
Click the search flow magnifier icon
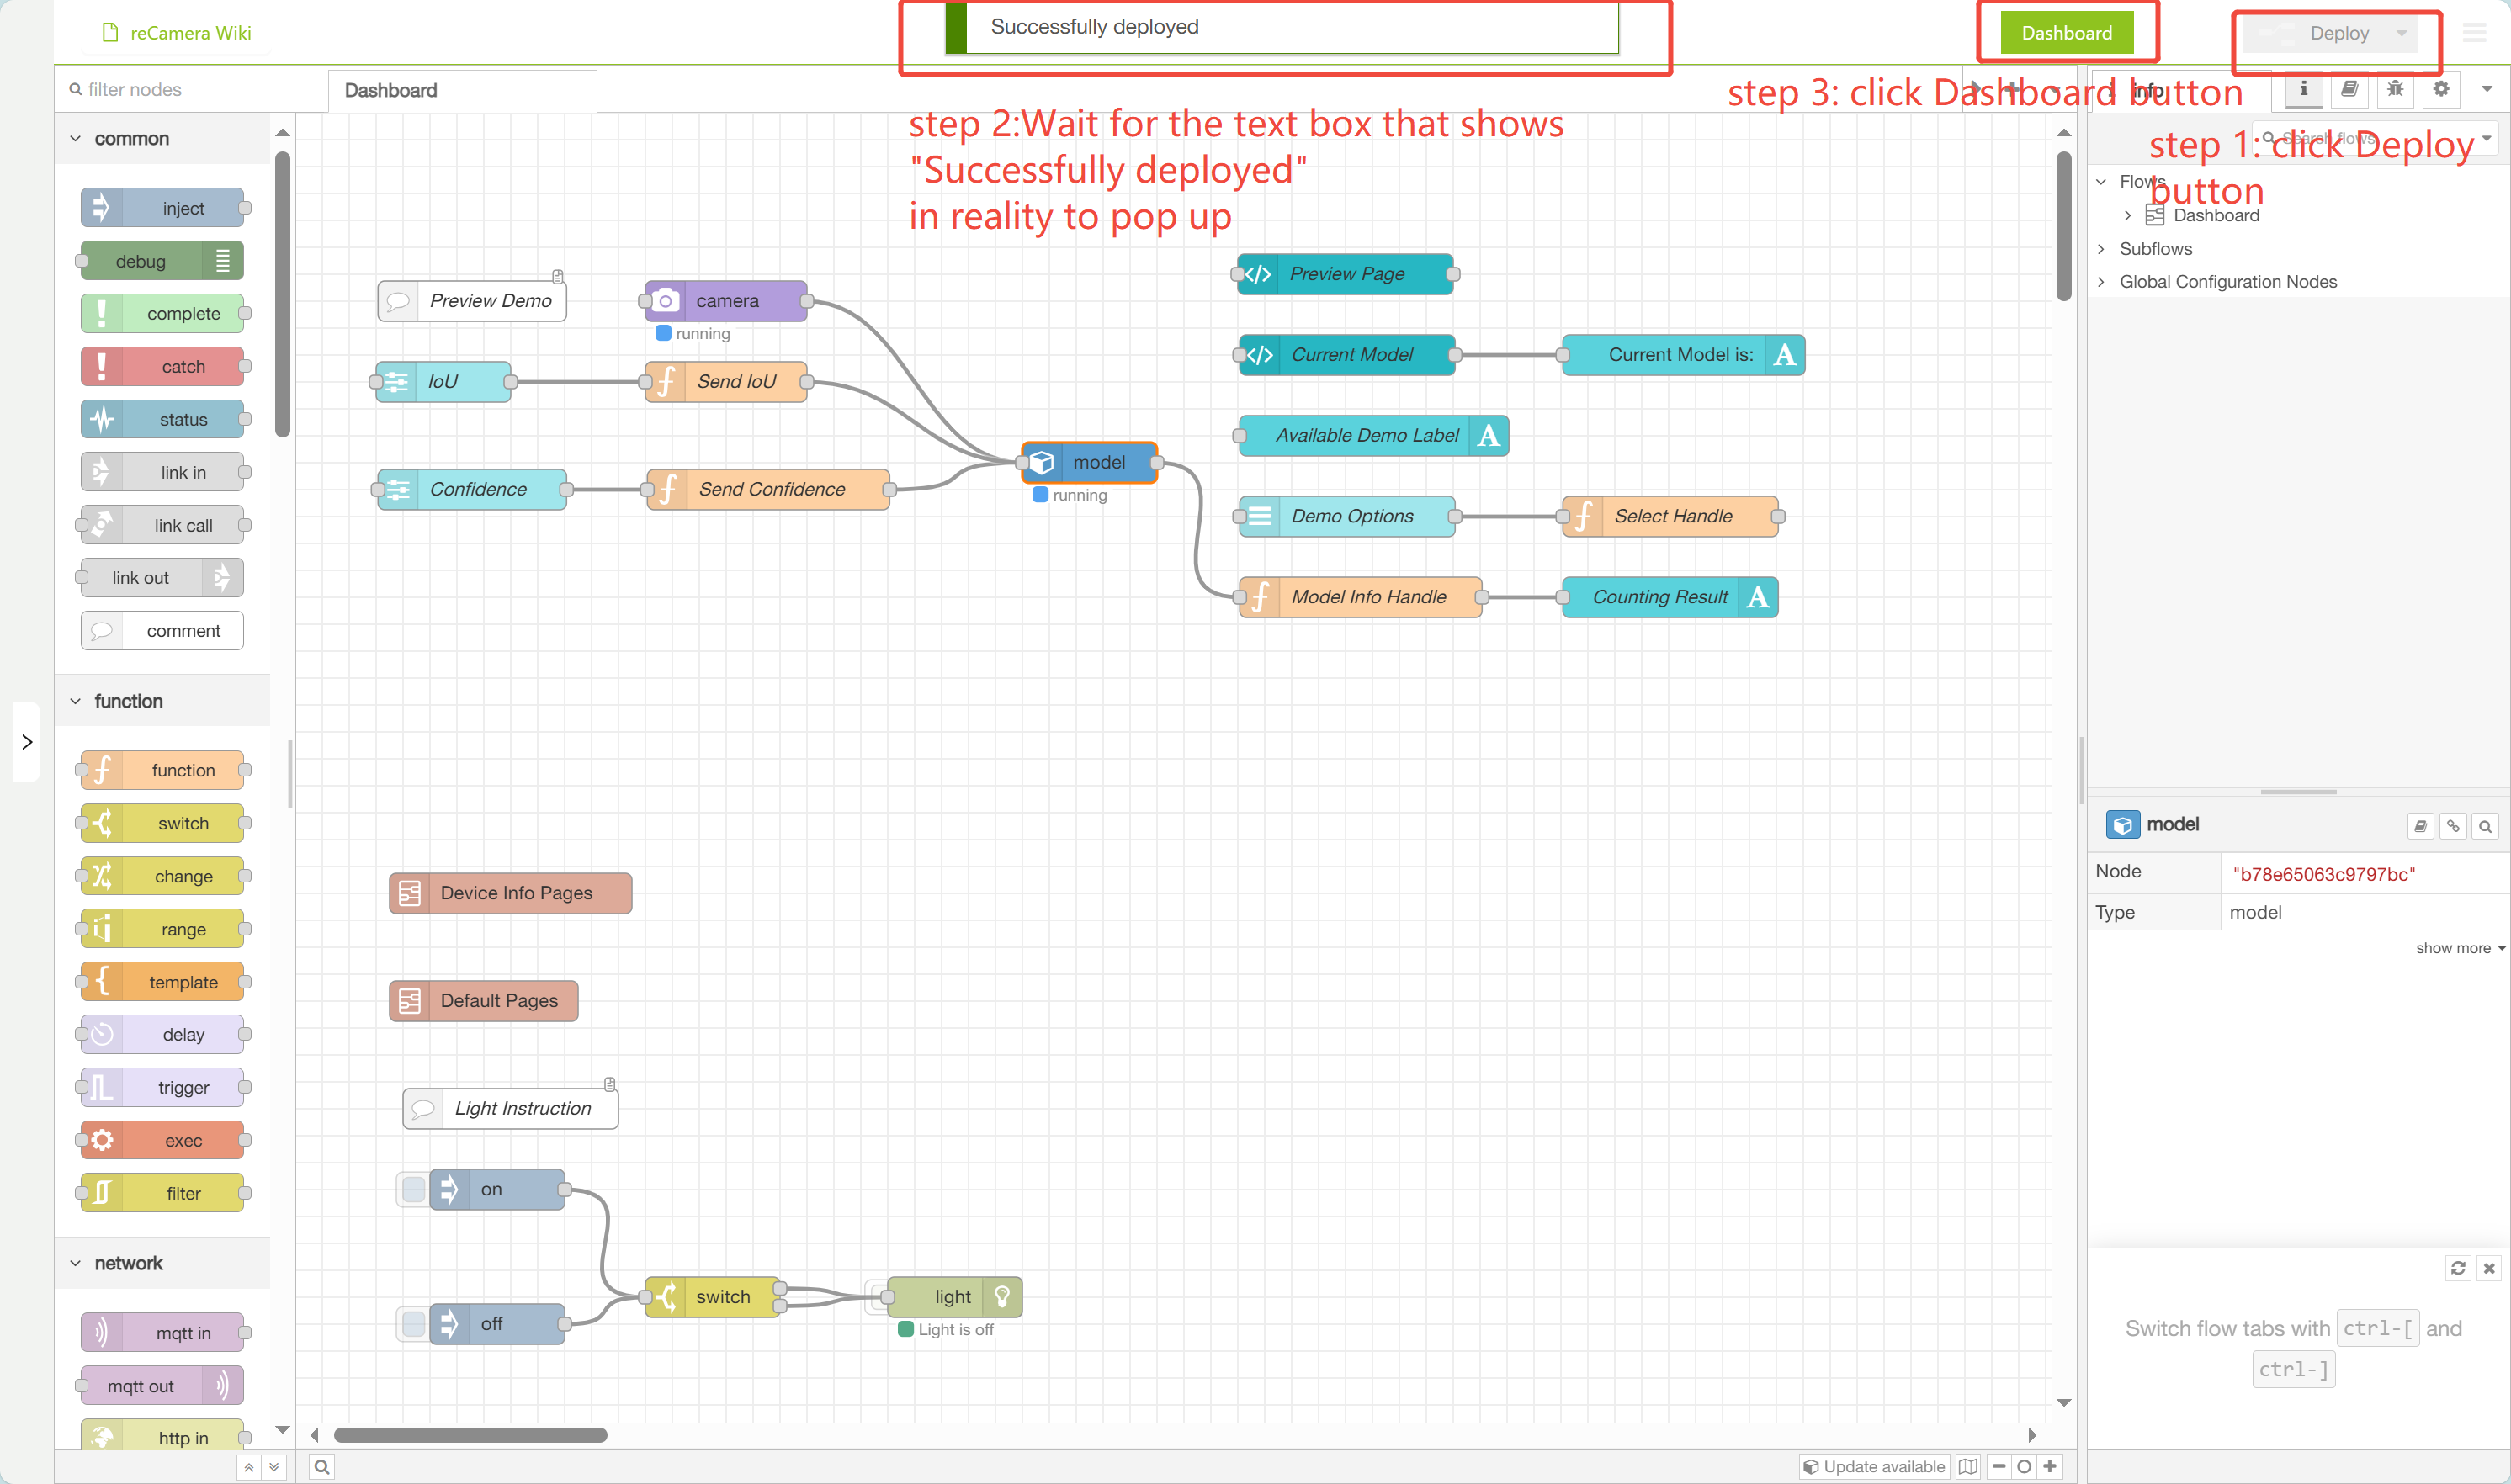point(322,1467)
